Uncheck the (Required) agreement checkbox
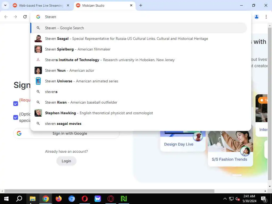This screenshot has height=204, width=272. point(16,104)
